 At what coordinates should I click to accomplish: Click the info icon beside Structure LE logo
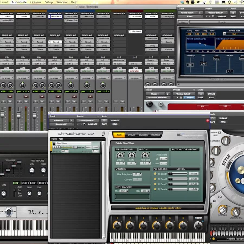[103, 133]
